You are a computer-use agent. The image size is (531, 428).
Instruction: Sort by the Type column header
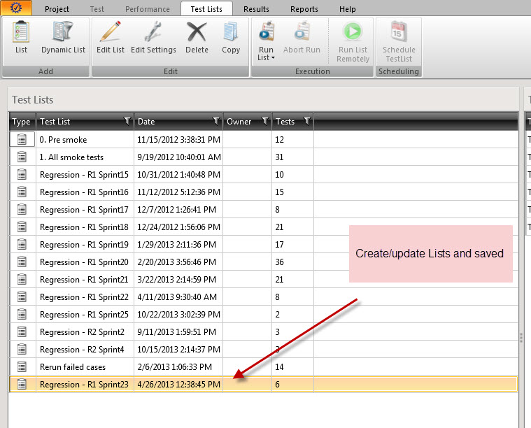click(21, 122)
